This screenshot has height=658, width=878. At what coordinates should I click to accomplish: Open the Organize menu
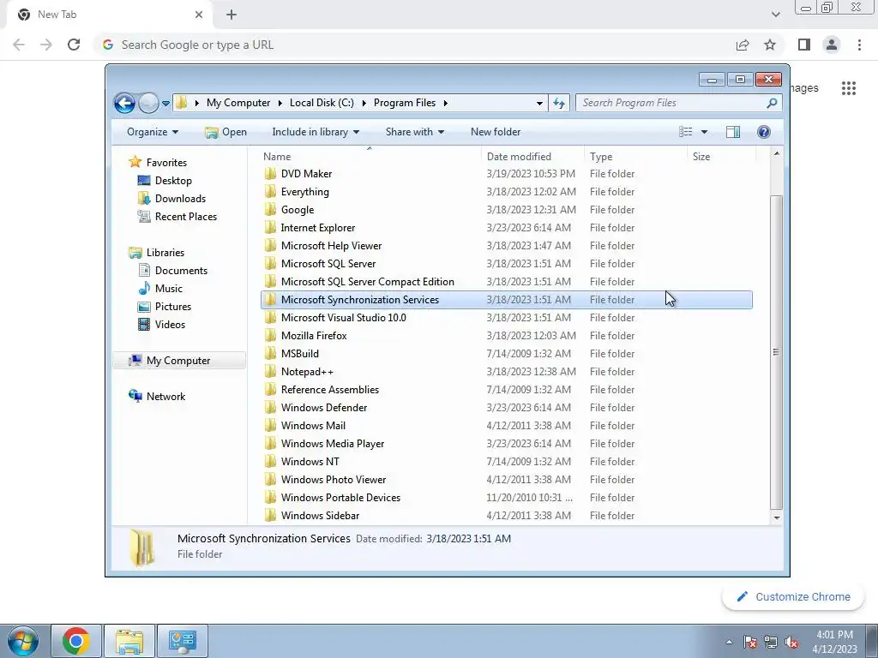pyautogui.click(x=153, y=132)
